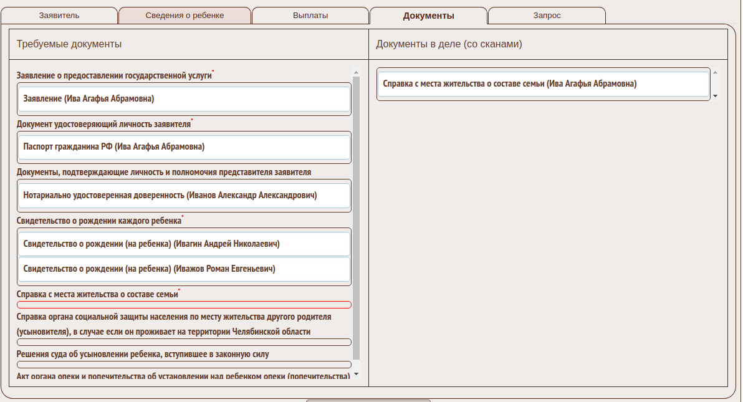The width and height of the screenshot is (743, 402).
Task: Select birth certificate for Ивагин Андрей Николаевич
Action: tap(184, 244)
